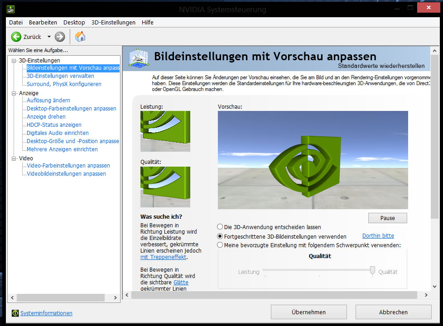443x326 pixels.
Task: Click Standardwerte wiederherstellen
Action: [x=381, y=66]
